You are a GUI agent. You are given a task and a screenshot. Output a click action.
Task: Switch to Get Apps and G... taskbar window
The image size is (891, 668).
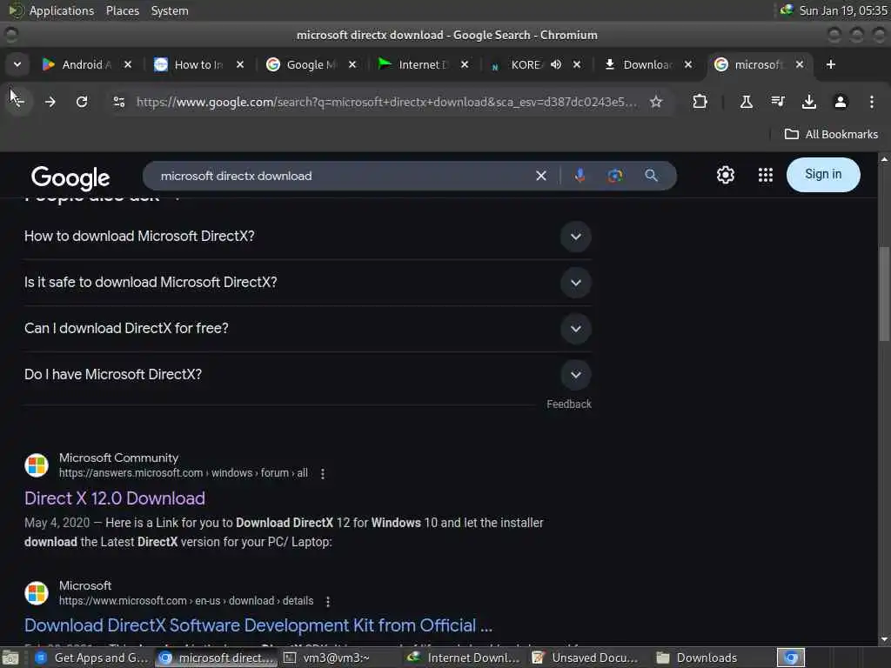[90, 658]
